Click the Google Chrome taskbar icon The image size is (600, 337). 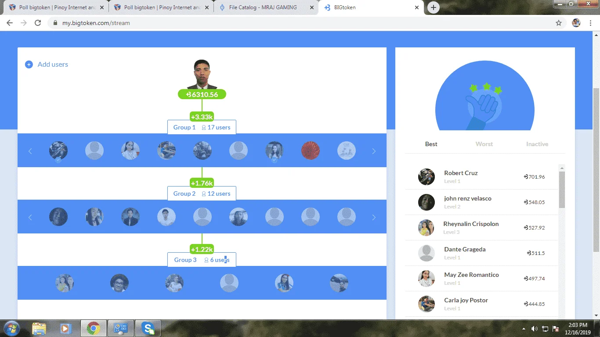tap(93, 328)
